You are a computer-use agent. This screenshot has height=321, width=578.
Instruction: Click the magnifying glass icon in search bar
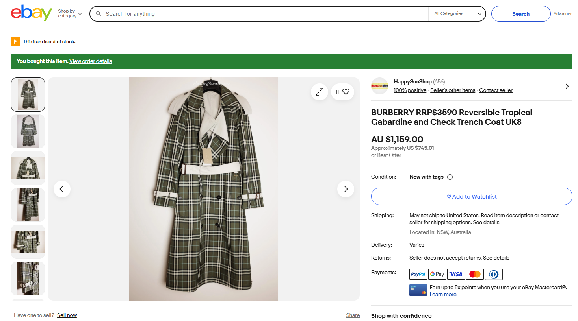[99, 14]
